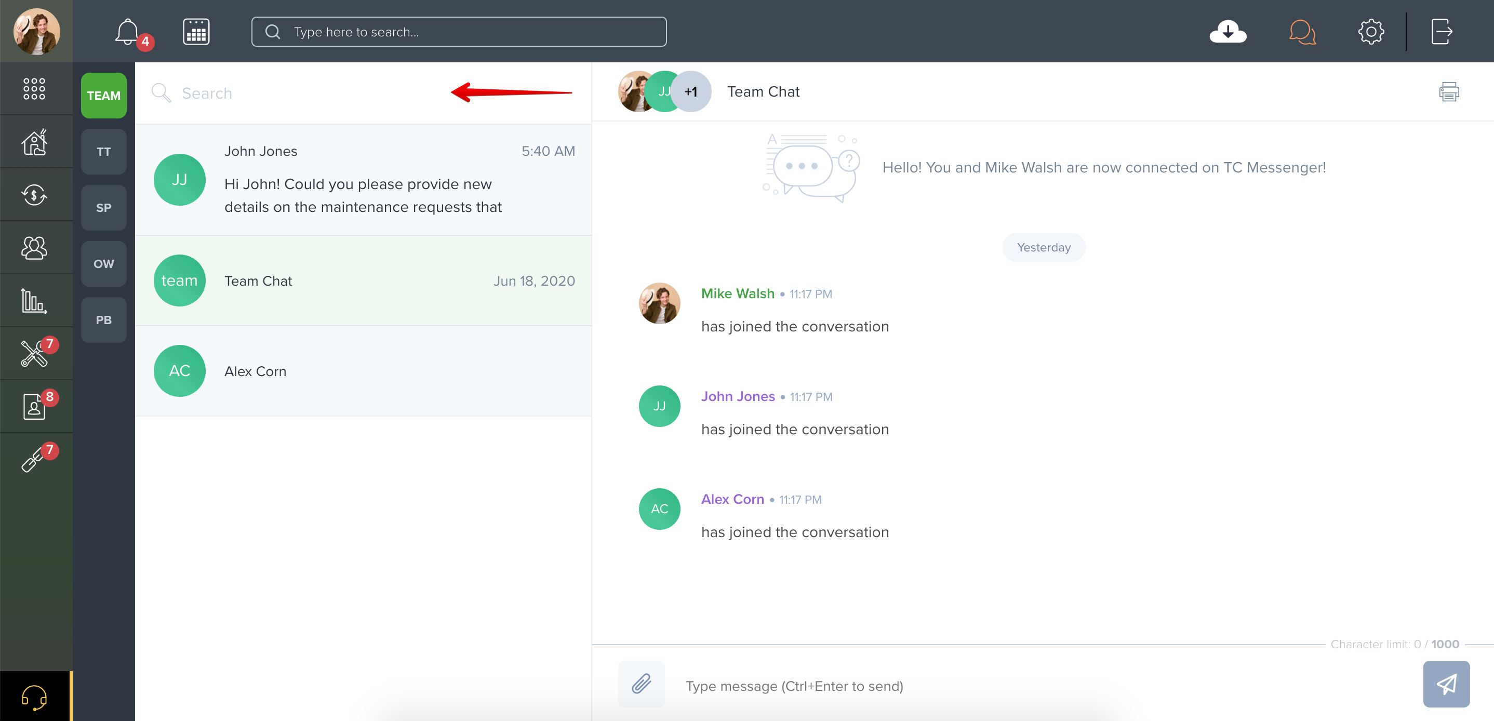Open the plug connector icon with badge 7
This screenshot has width=1494, height=721.
point(34,459)
